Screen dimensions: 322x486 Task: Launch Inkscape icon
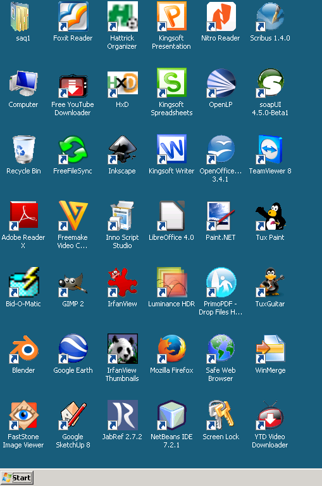[x=122, y=149]
